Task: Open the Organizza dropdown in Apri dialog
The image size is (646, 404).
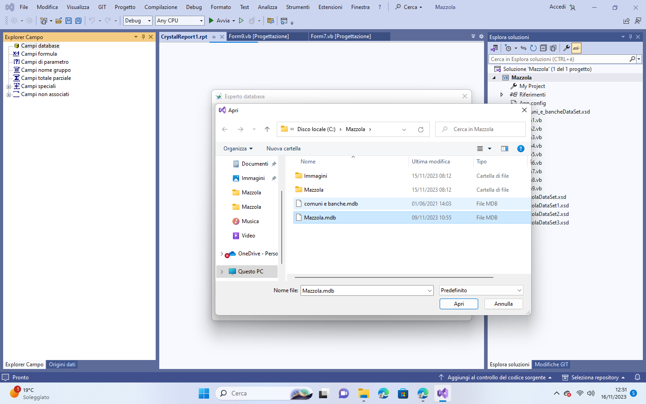Action: coord(238,149)
